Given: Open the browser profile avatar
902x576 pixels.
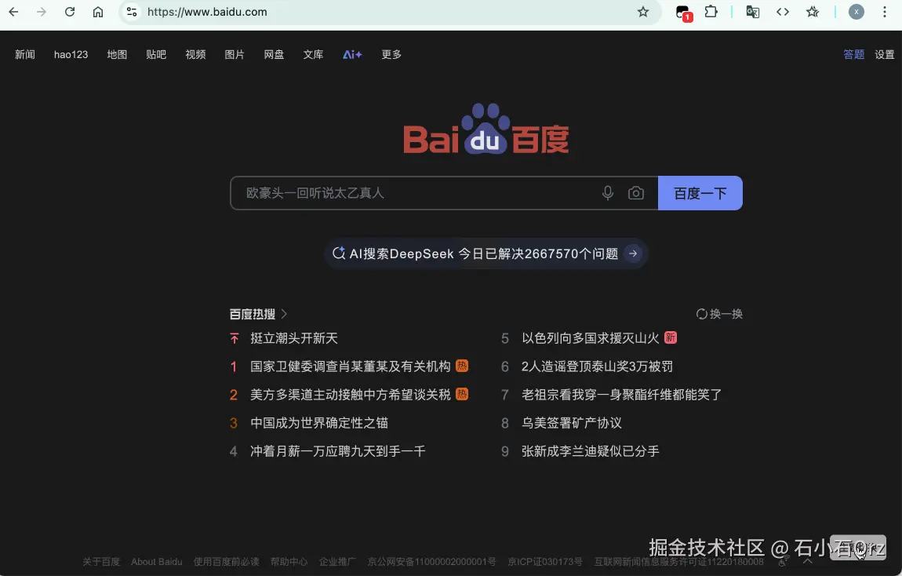Looking at the screenshot, I should (x=856, y=12).
